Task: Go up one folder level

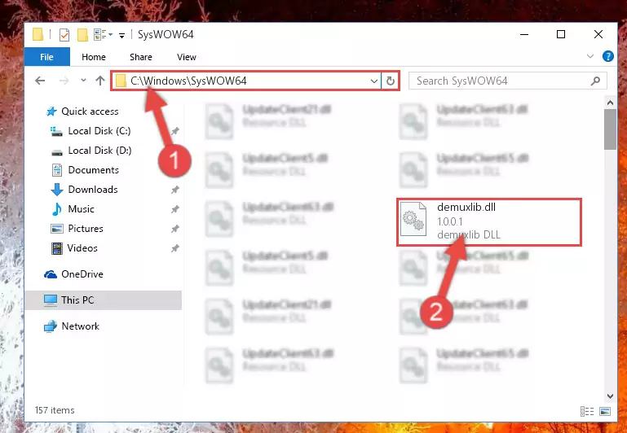Action: click(x=100, y=81)
